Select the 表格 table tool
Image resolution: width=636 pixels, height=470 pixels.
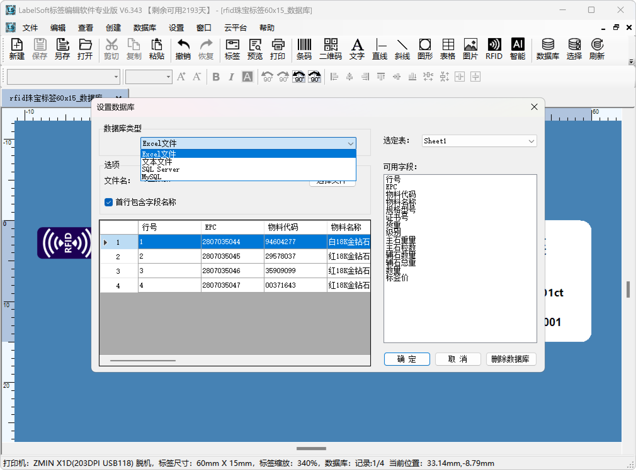point(448,49)
